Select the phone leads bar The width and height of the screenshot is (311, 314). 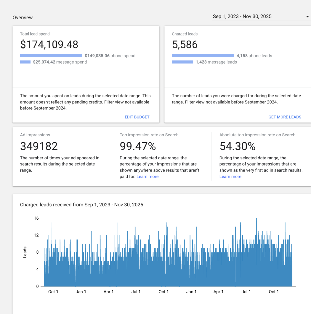[203, 56]
